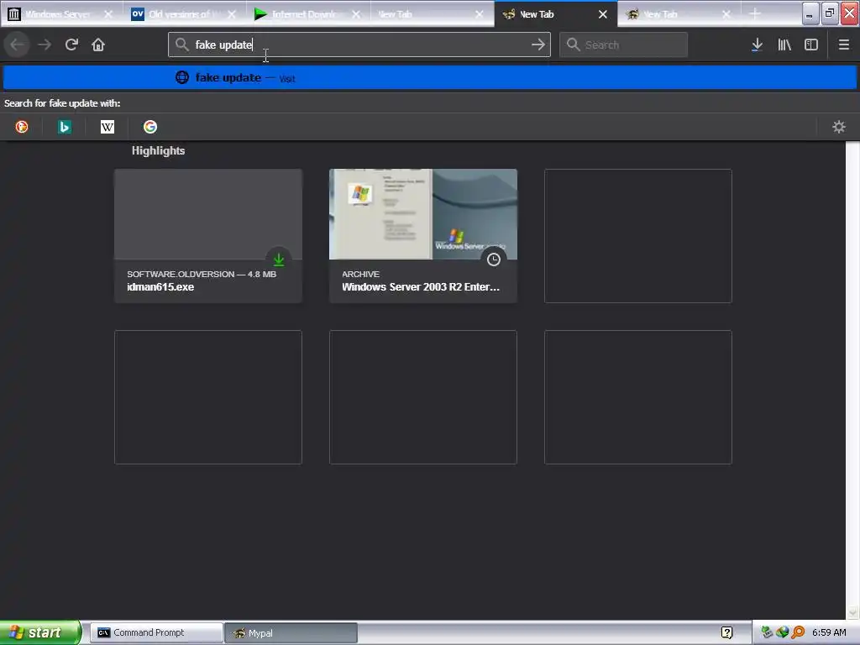Click the 'Search for fake update with:' label
The image size is (860, 645).
tap(62, 103)
